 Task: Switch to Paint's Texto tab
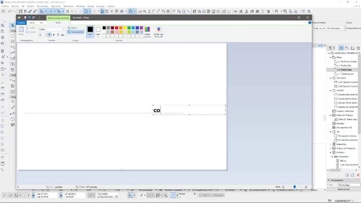pyautogui.click(x=58, y=23)
